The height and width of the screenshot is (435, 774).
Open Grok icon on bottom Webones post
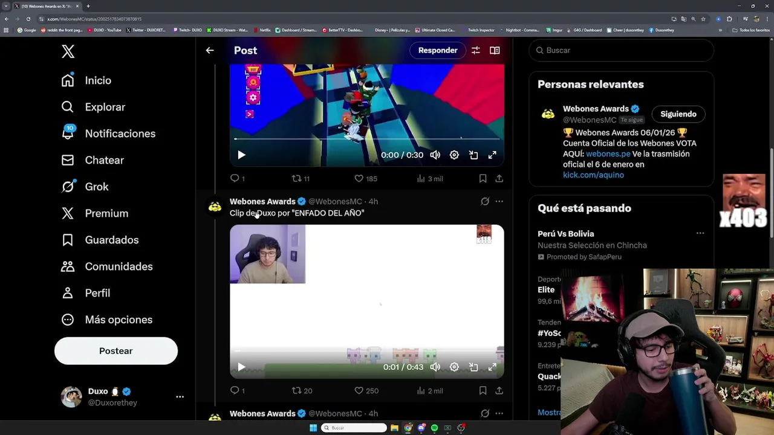(x=485, y=414)
